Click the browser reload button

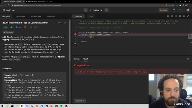click(8, 5)
